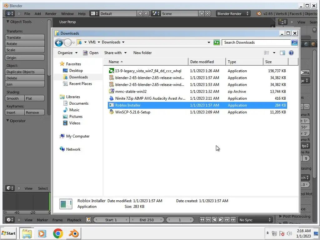Open the Share with dropdown
Viewport: 320px width, 240px height.
(116, 53)
